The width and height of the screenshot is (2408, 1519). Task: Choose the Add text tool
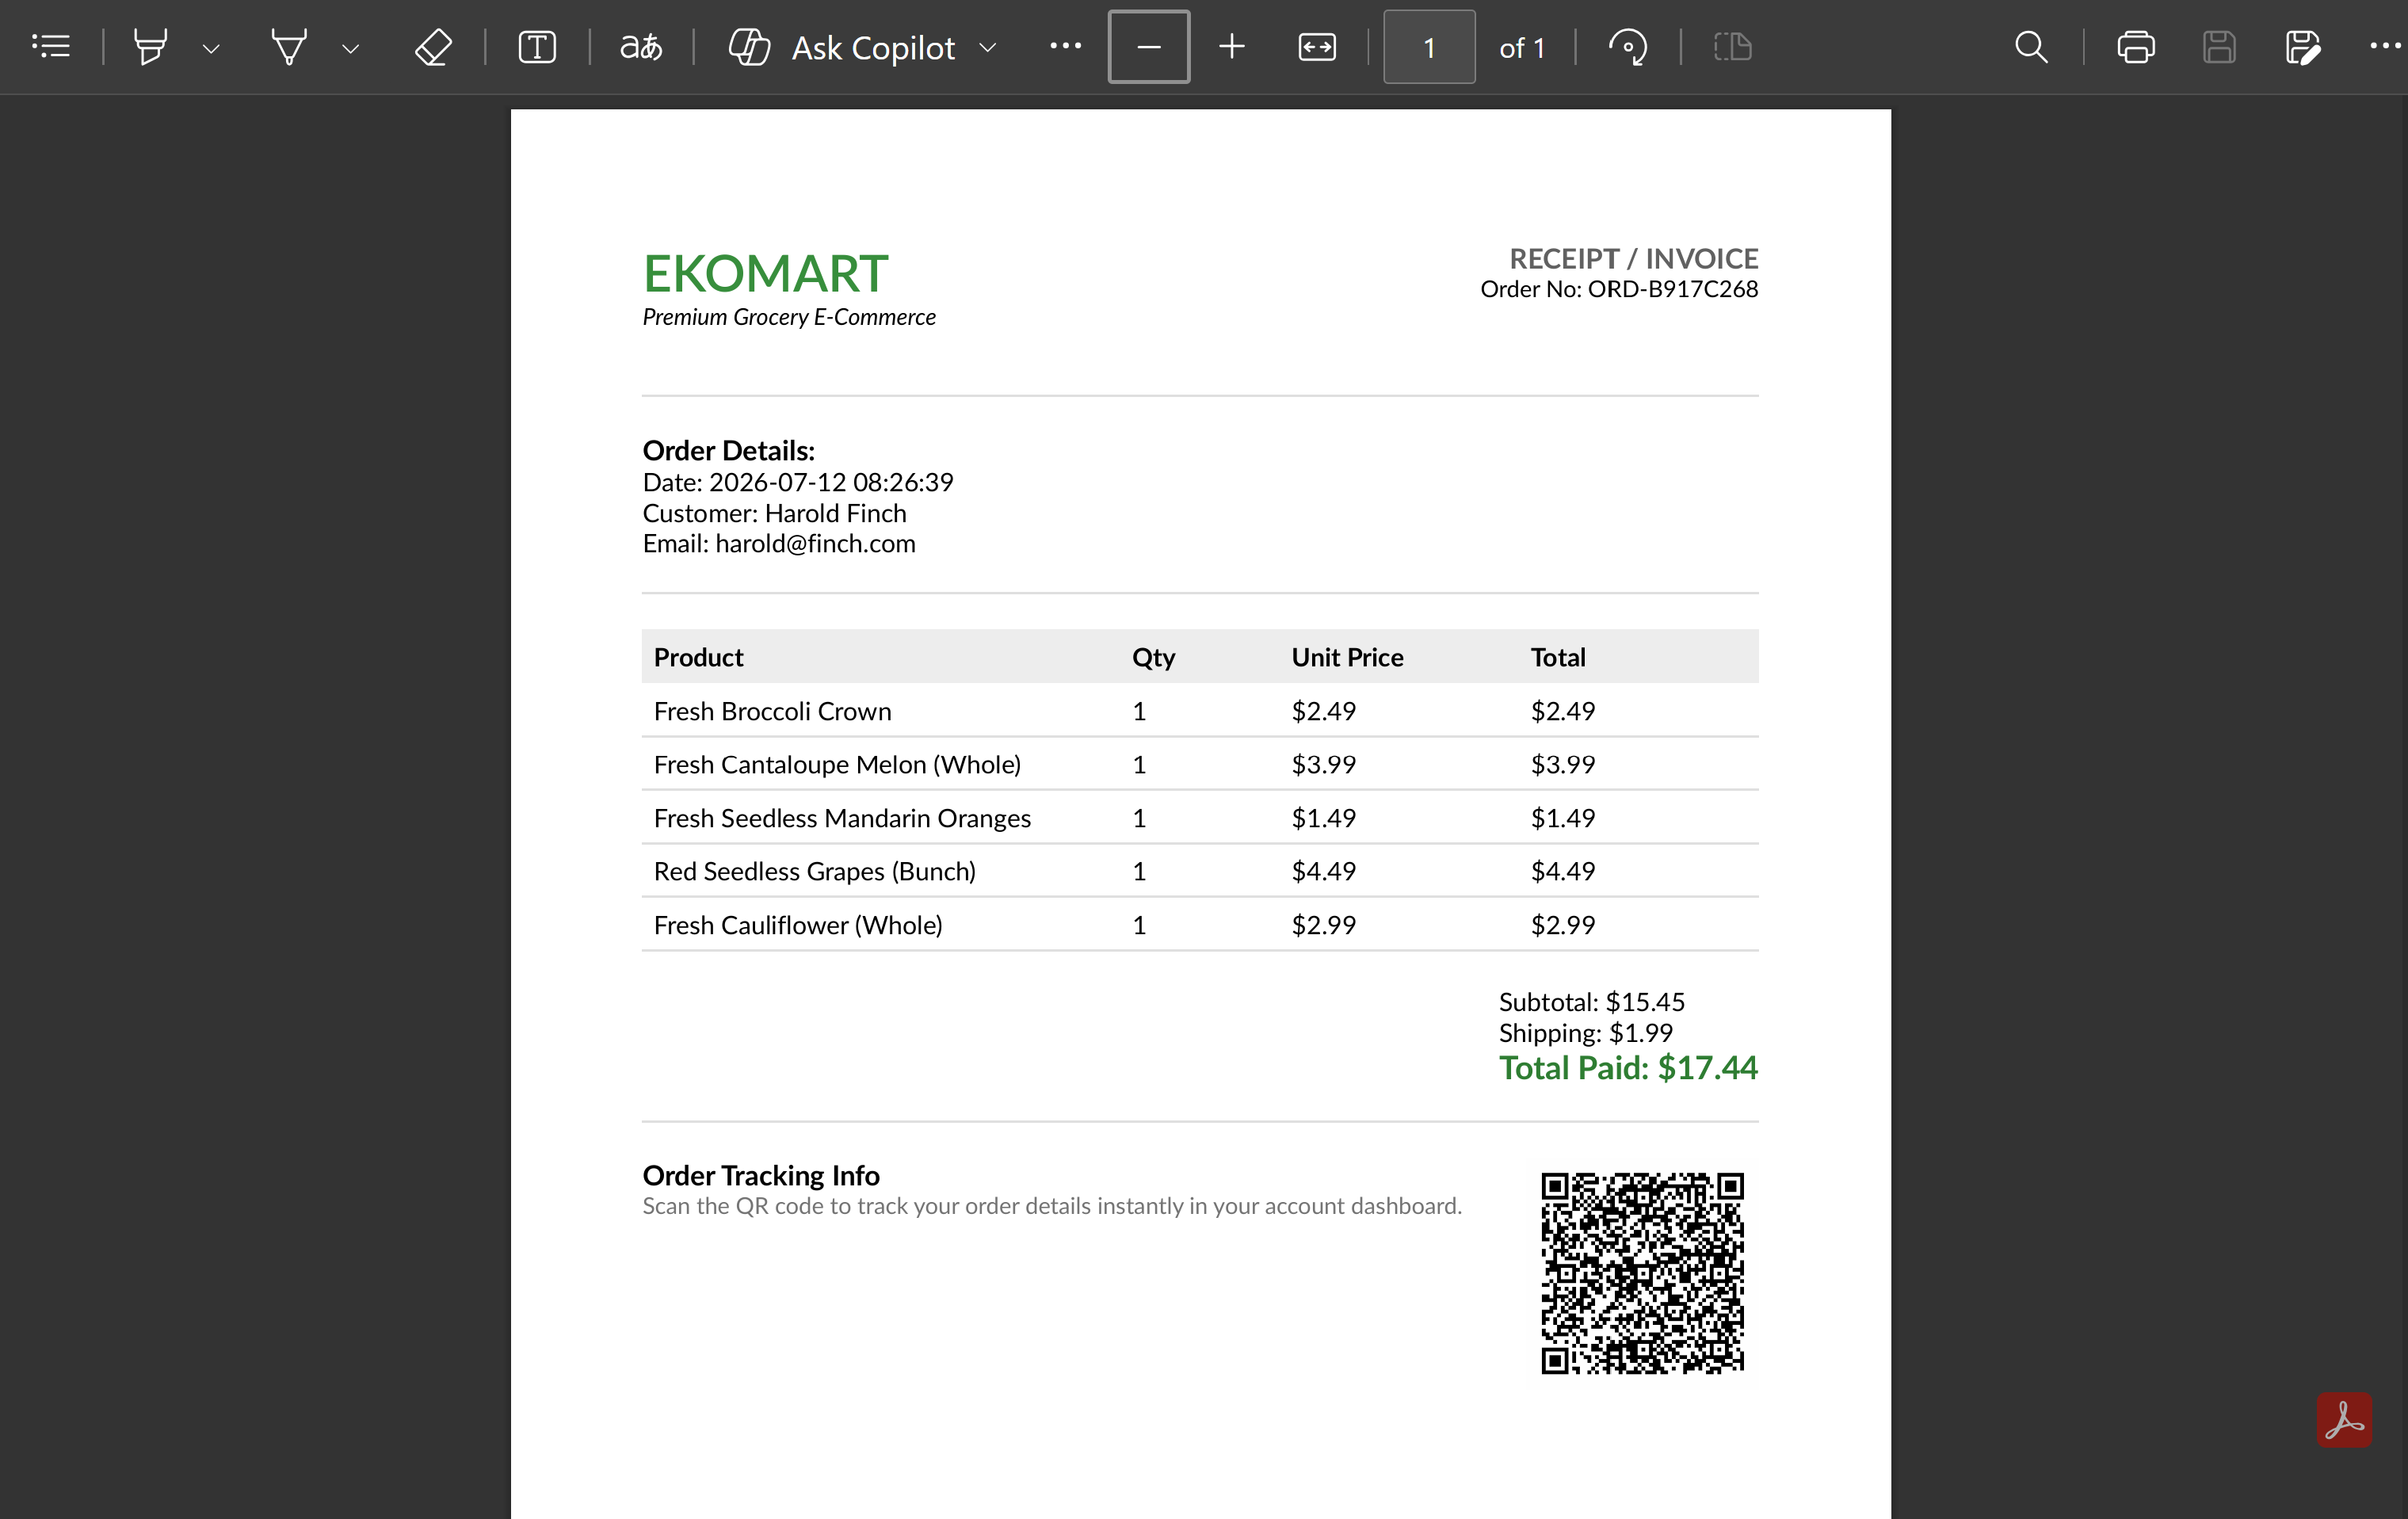[x=537, y=47]
